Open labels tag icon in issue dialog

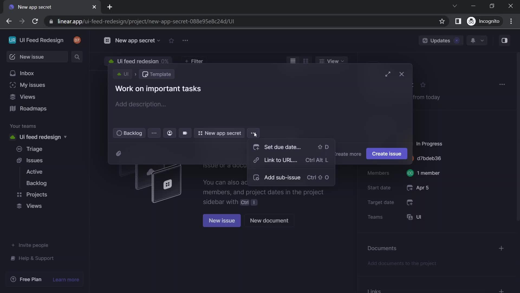[x=185, y=133]
